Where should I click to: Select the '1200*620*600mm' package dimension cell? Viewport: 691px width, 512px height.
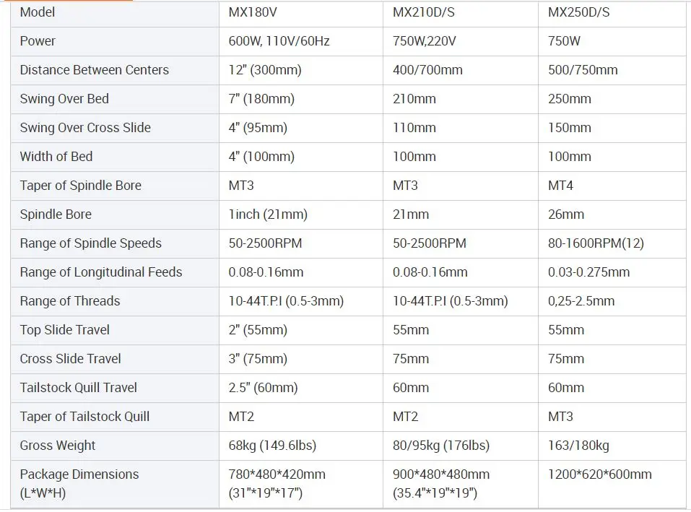(x=599, y=474)
